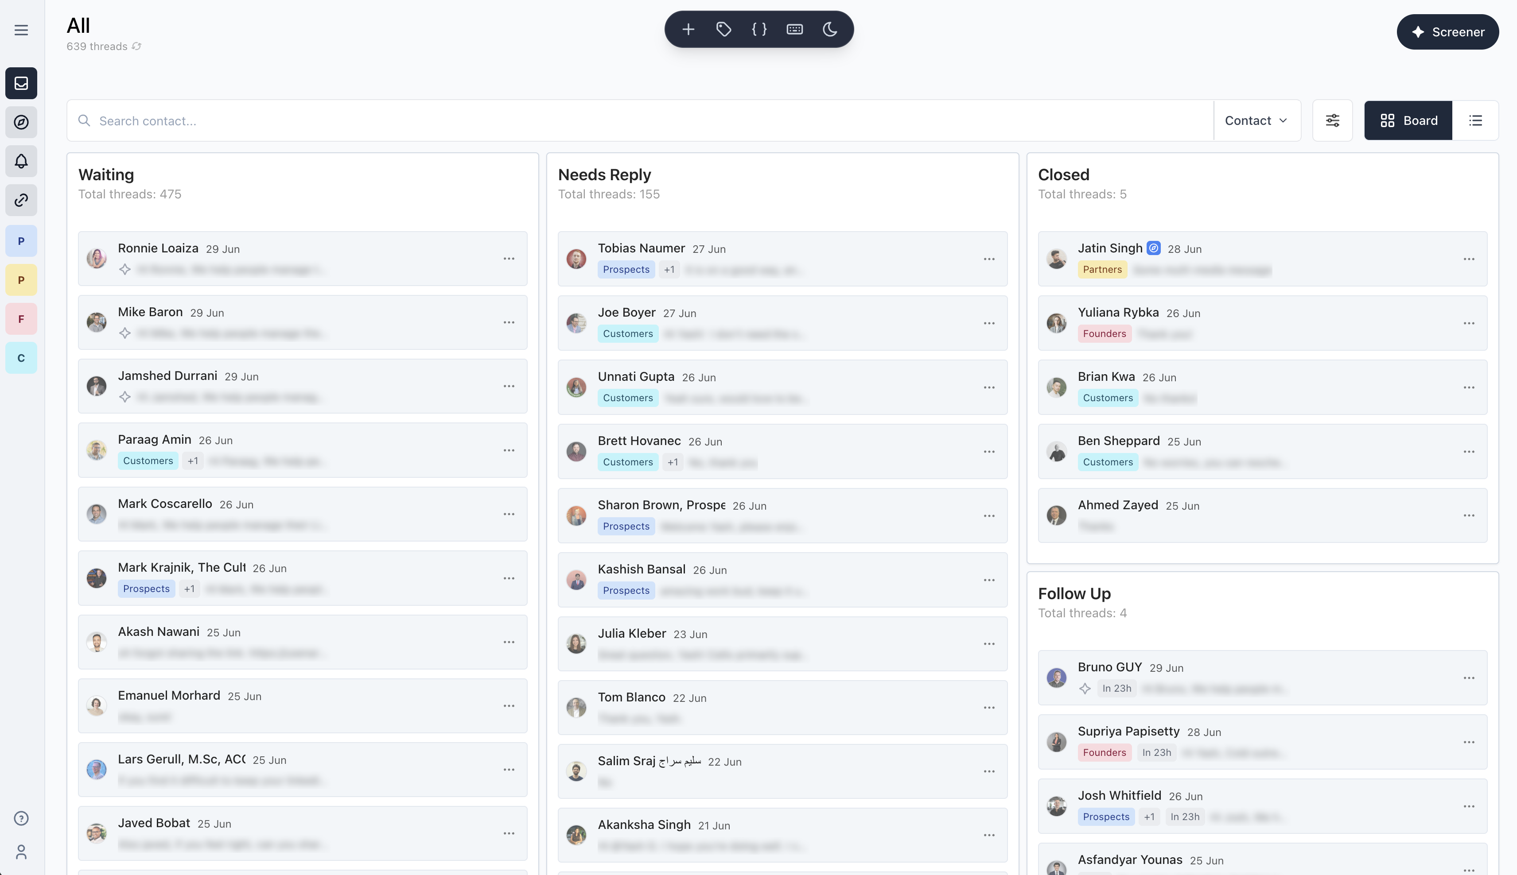
Task: Click the curly braces variables icon
Action: tap(759, 29)
